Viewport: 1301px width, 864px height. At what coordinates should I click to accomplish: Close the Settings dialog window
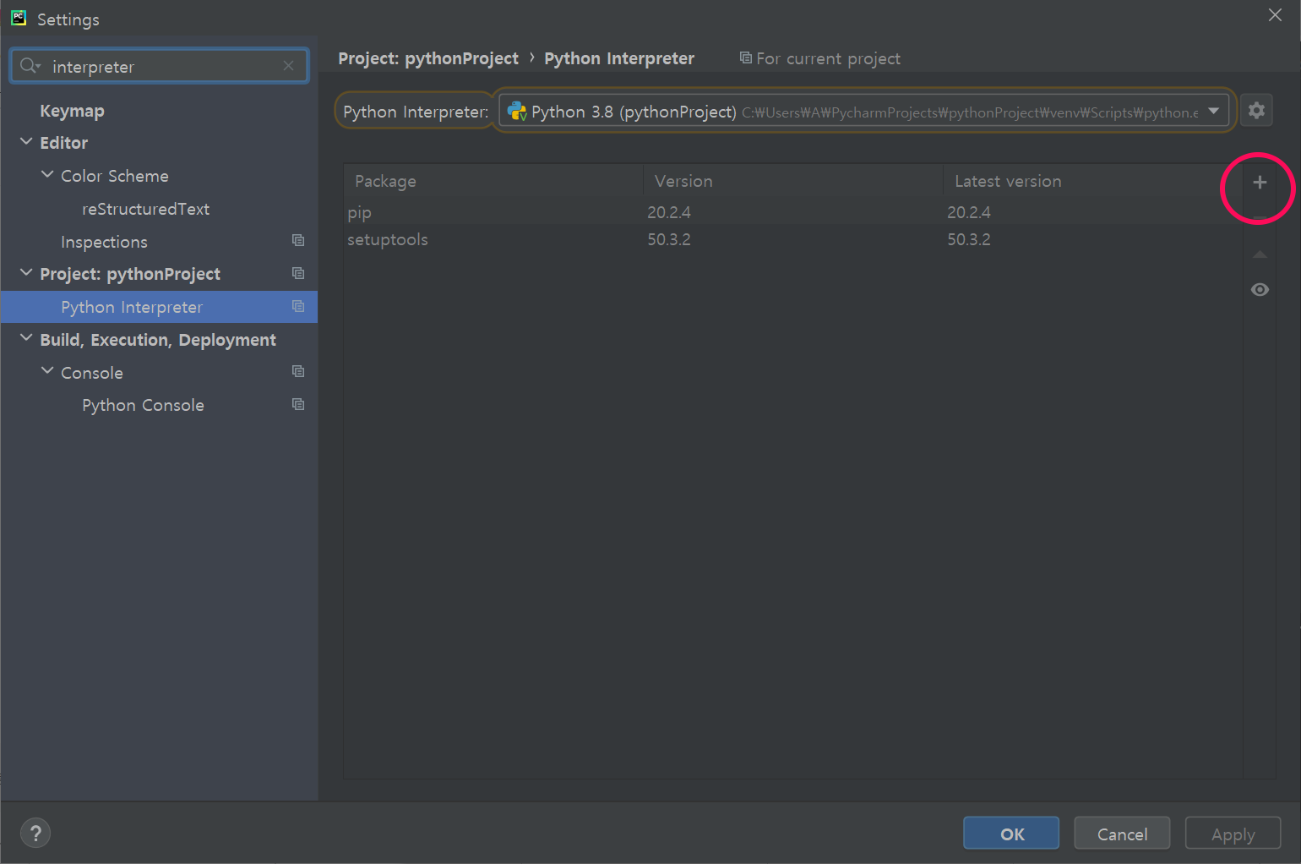tap(1275, 15)
